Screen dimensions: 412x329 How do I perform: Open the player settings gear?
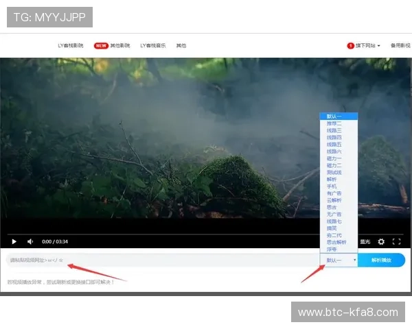381,241
